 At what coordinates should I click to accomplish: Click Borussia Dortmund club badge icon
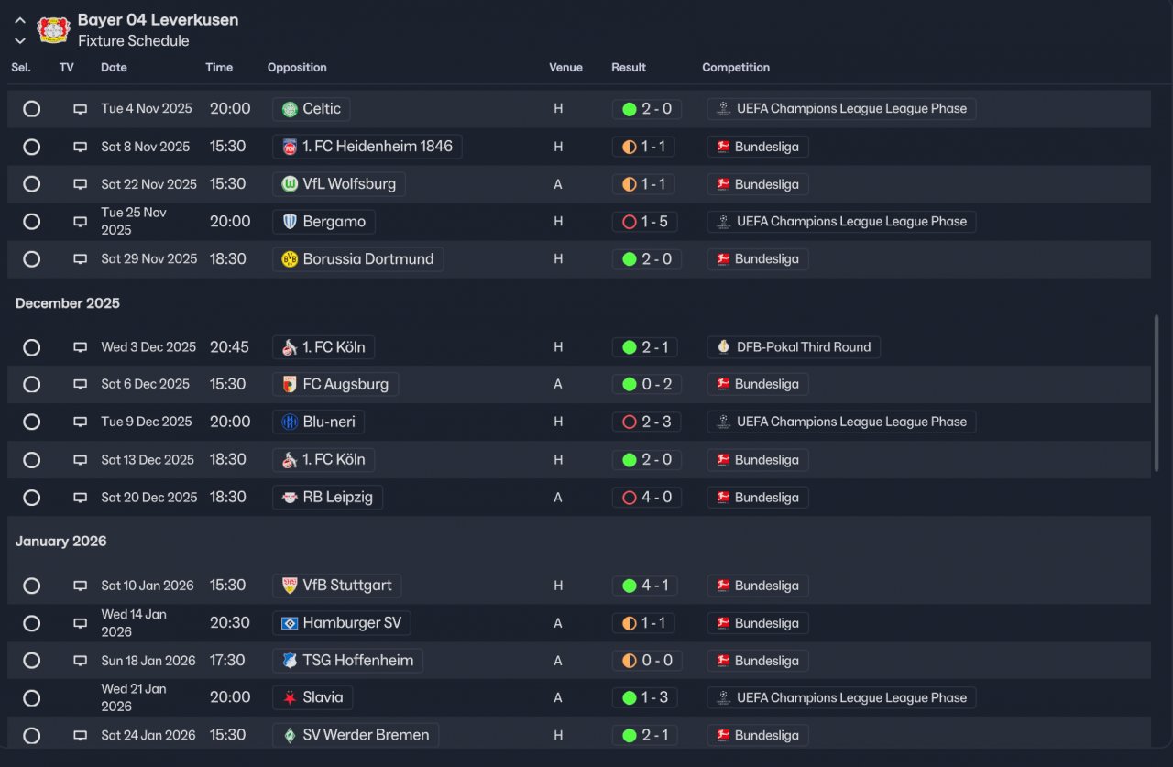coord(290,259)
